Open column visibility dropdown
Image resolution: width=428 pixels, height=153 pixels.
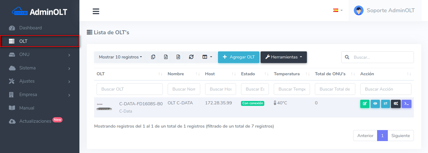[207, 57]
